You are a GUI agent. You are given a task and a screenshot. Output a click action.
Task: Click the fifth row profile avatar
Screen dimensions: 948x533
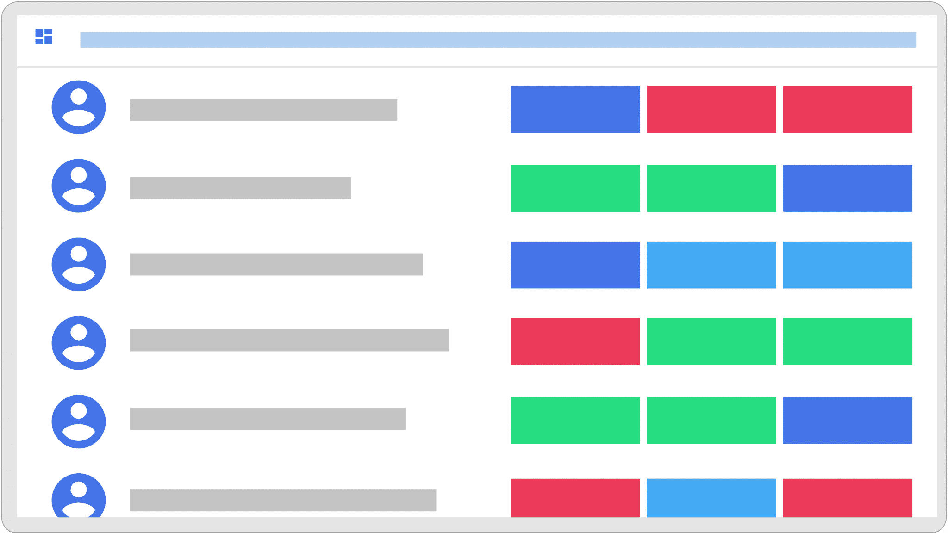[78, 421]
